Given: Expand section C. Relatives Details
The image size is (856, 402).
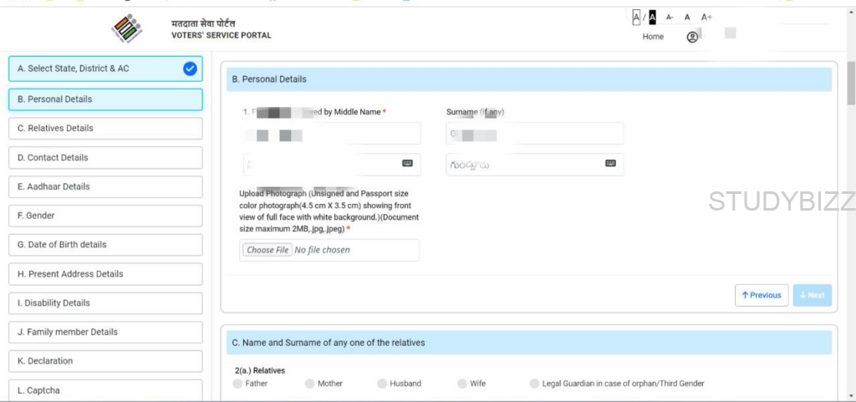Looking at the screenshot, I should 105,129.
